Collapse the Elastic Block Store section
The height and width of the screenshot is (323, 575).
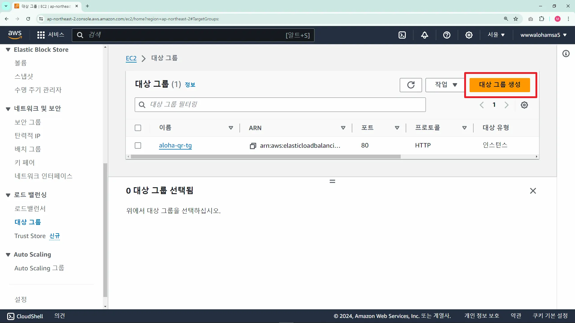click(x=8, y=50)
